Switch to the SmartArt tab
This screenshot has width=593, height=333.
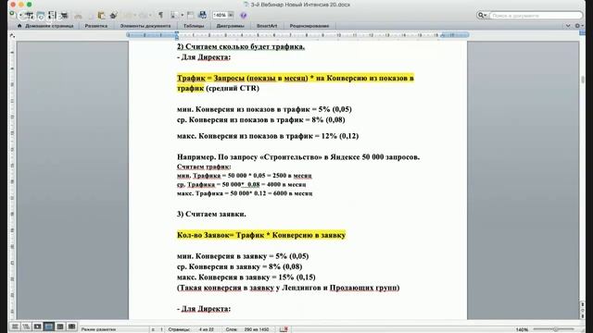pyautogui.click(x=267, y=26)
